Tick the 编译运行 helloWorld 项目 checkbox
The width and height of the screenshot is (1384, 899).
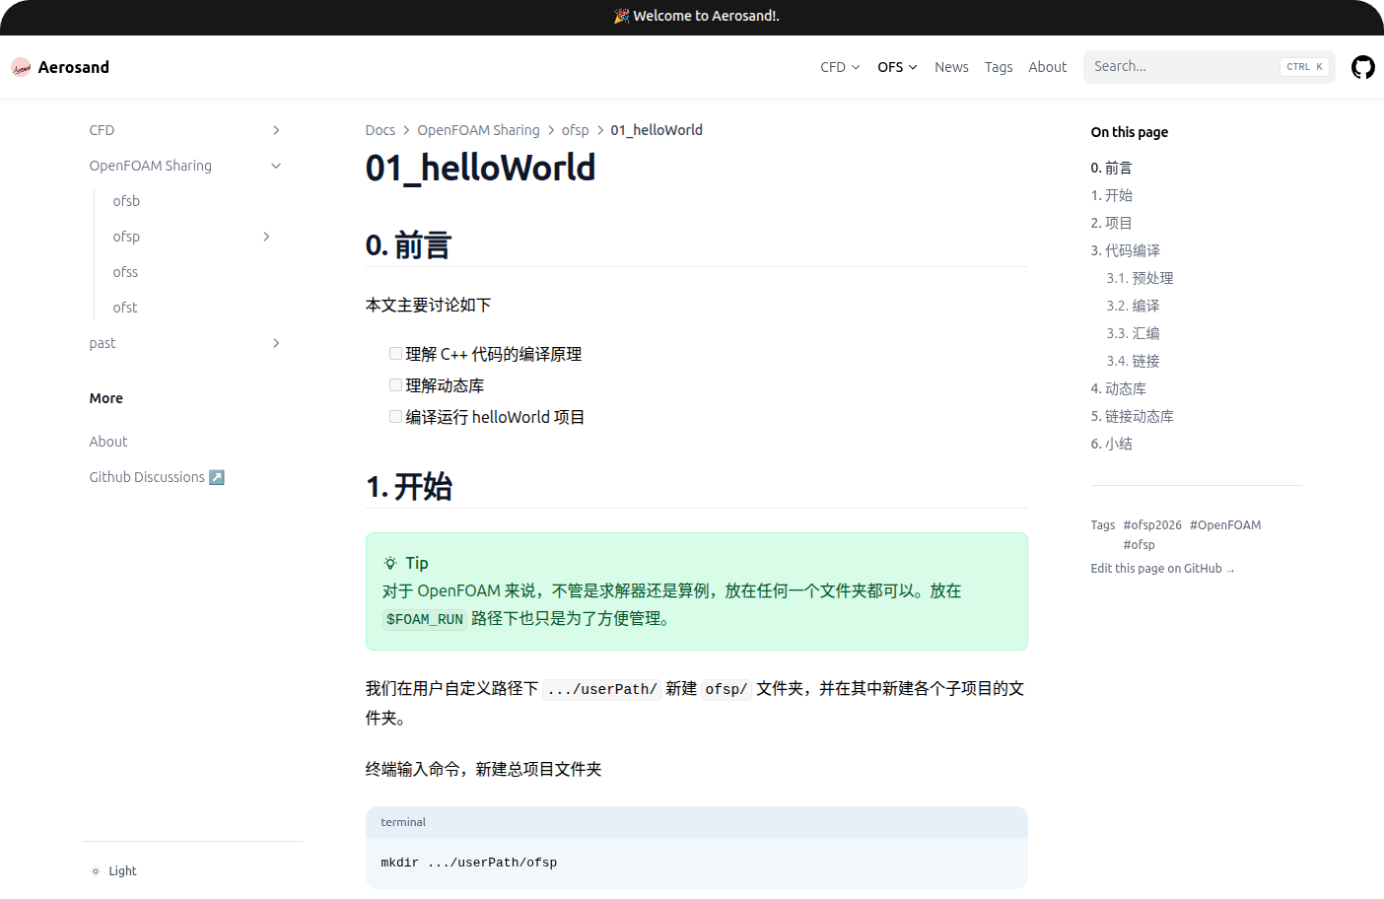coord(395,417)
